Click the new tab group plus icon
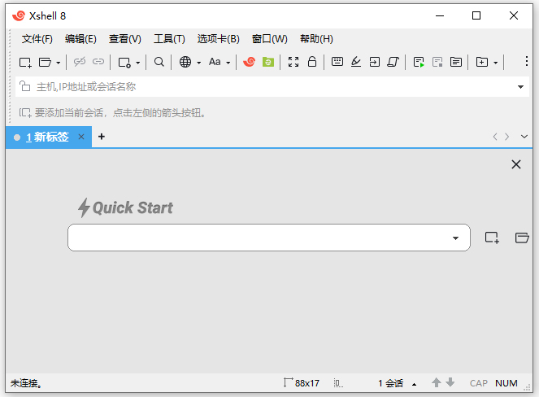Viewport: 539px width, 397px height. click(481, 62)
